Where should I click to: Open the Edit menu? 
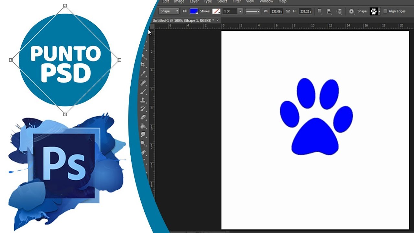coord(166,2)
